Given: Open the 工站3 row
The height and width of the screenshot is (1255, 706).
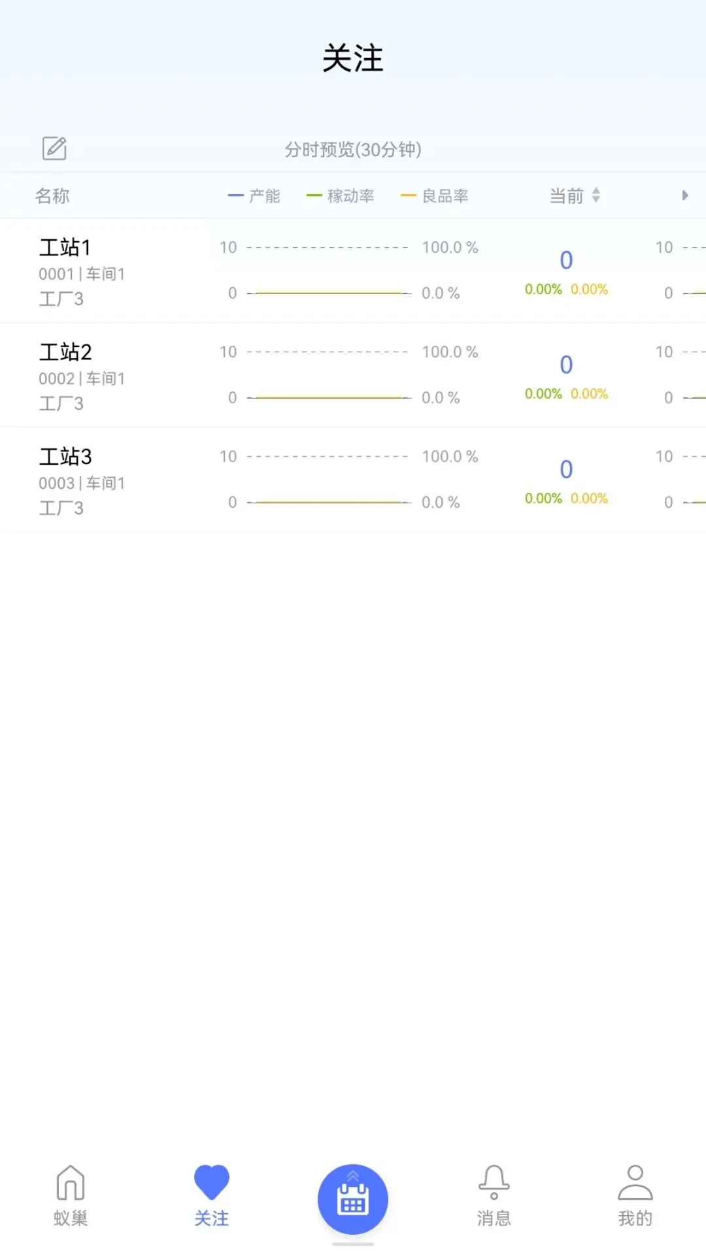Looking at the screenshot, I should pos(82,480).
